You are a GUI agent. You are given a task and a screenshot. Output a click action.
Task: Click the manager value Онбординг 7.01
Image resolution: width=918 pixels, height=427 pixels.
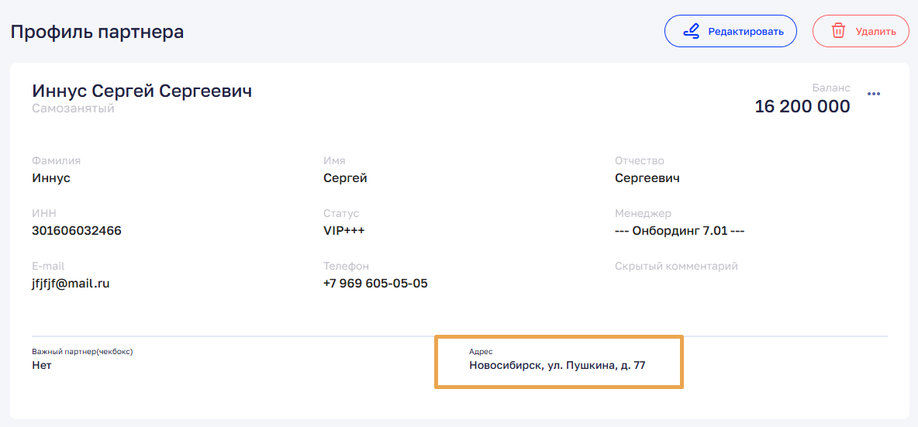point(679,231)
